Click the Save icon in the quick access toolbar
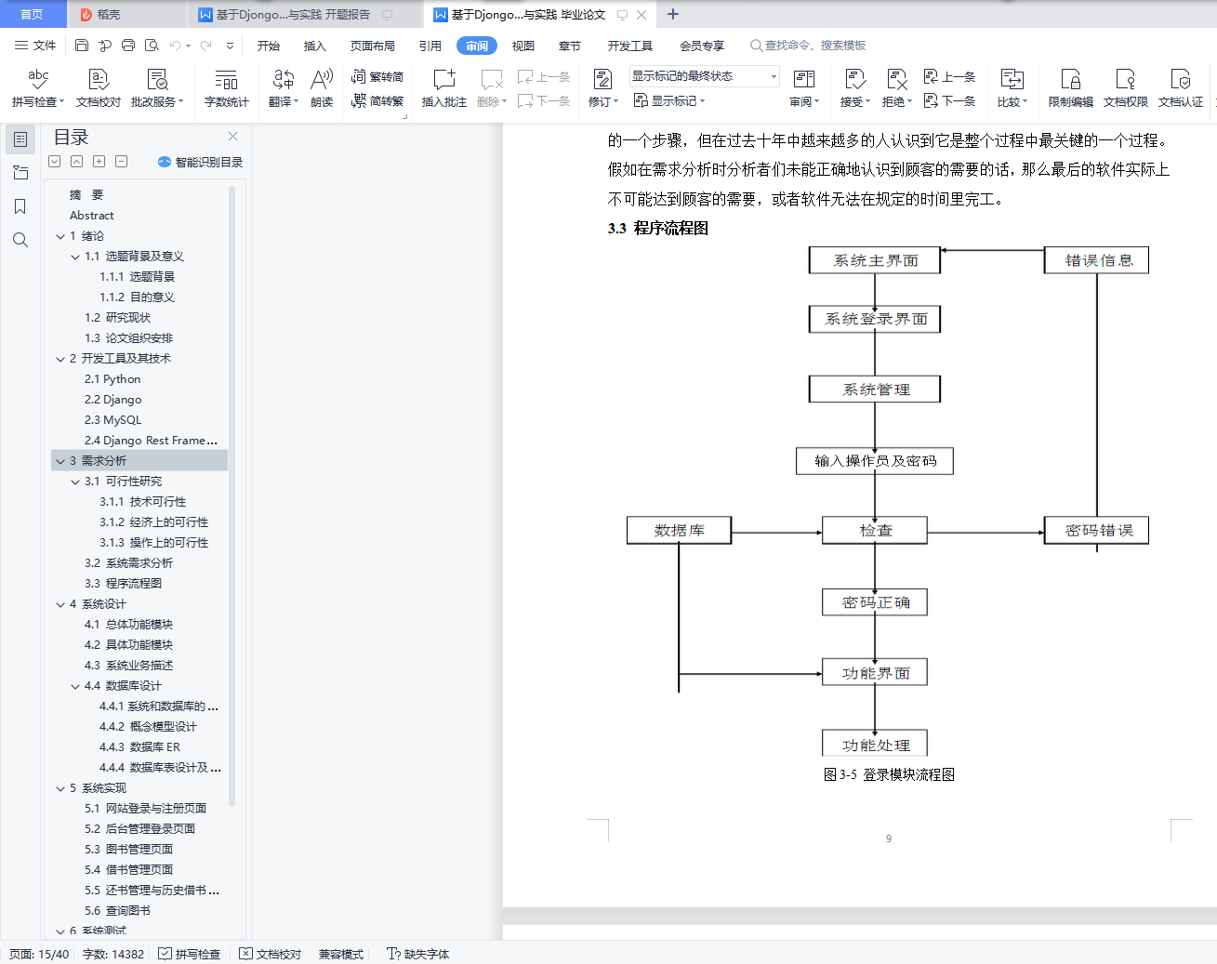The height and width of the screenshot is (964, 1217). pos(82,46)
